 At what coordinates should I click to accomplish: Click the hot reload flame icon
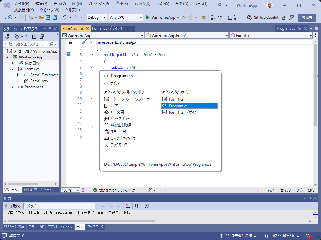click(x=191, y=17)
